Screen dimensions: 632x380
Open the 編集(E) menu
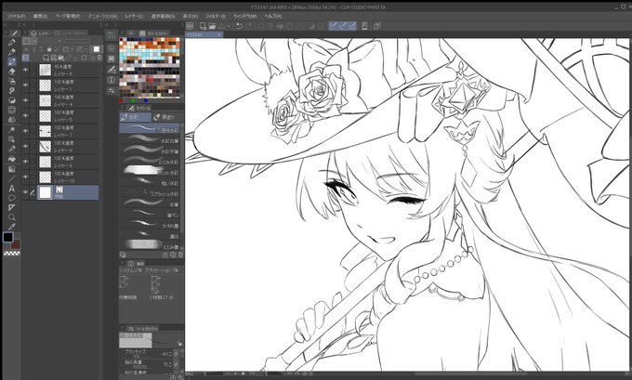click(x=40, y=16)
